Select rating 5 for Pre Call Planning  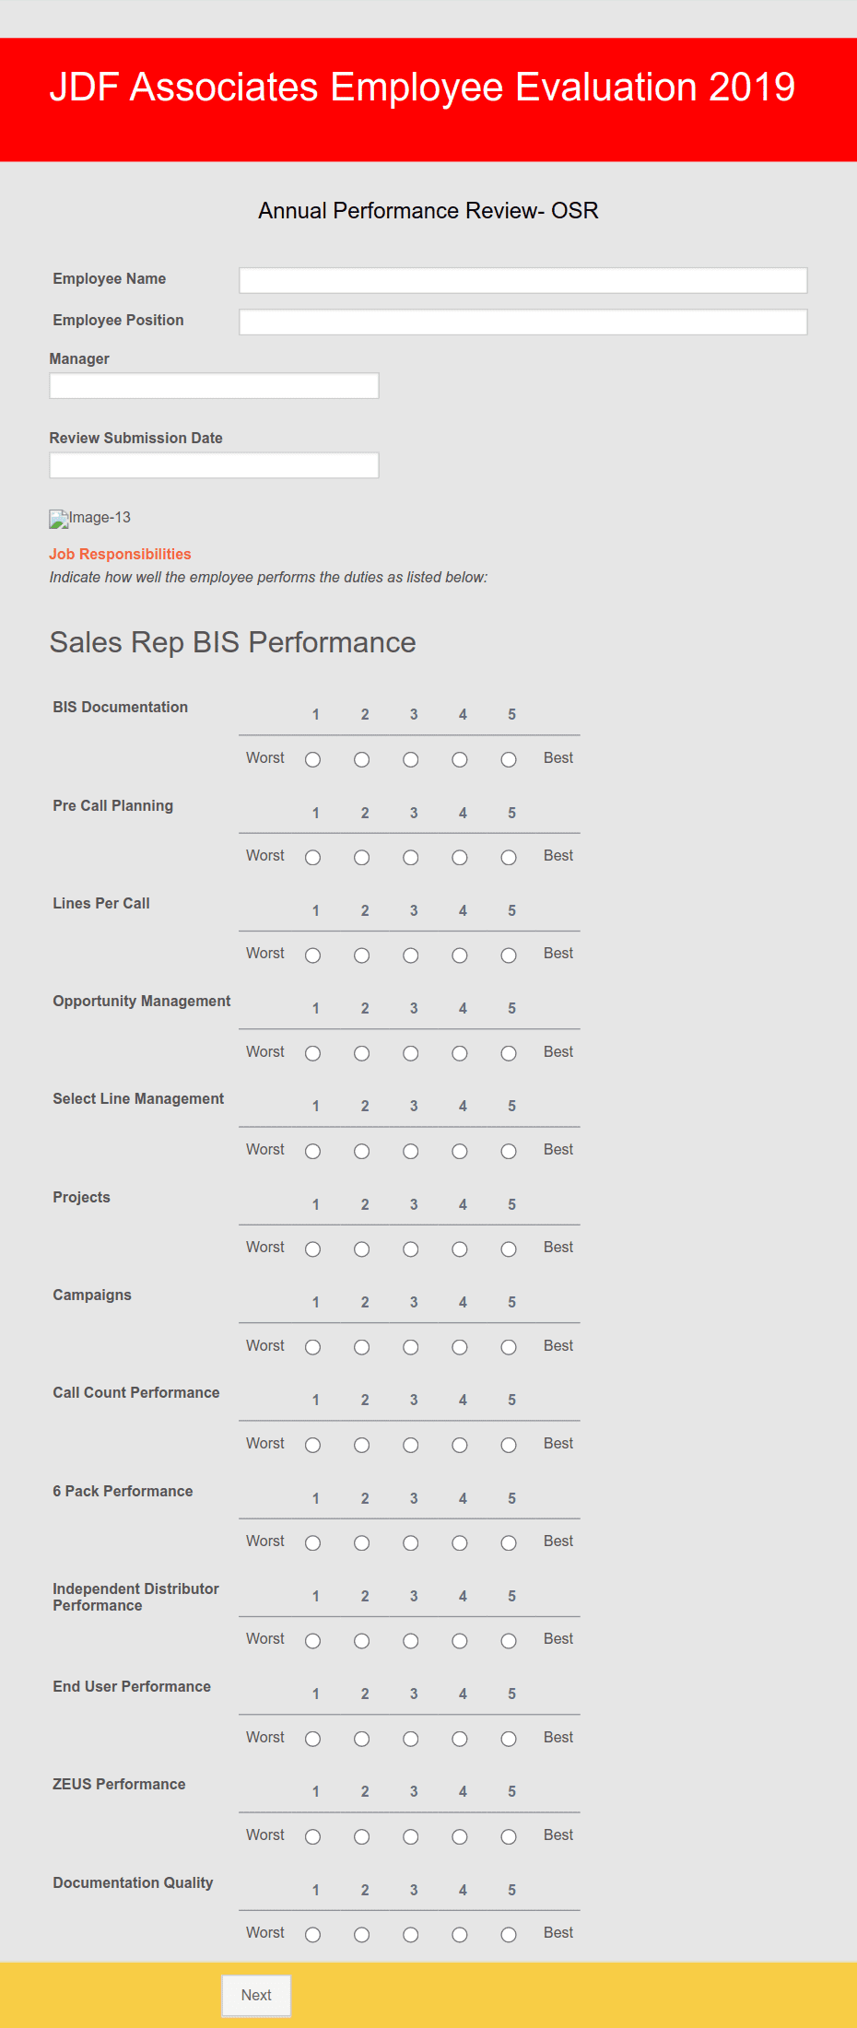pyautogui.click(x=509, y=858)
